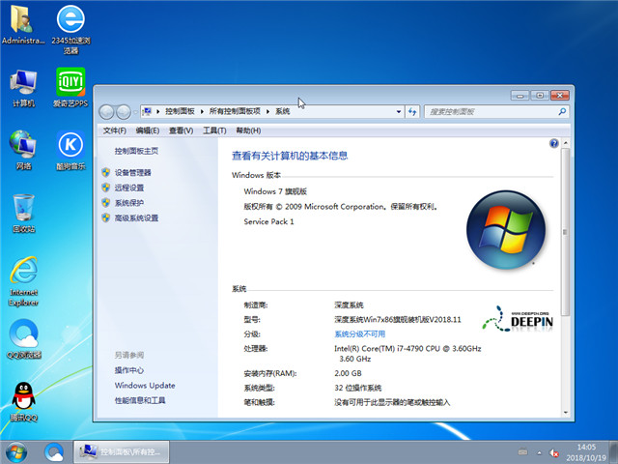Click the control panel icon in address bar
Image resolution: width=618 pixels, height=464 pixels.
pos(147,111)
